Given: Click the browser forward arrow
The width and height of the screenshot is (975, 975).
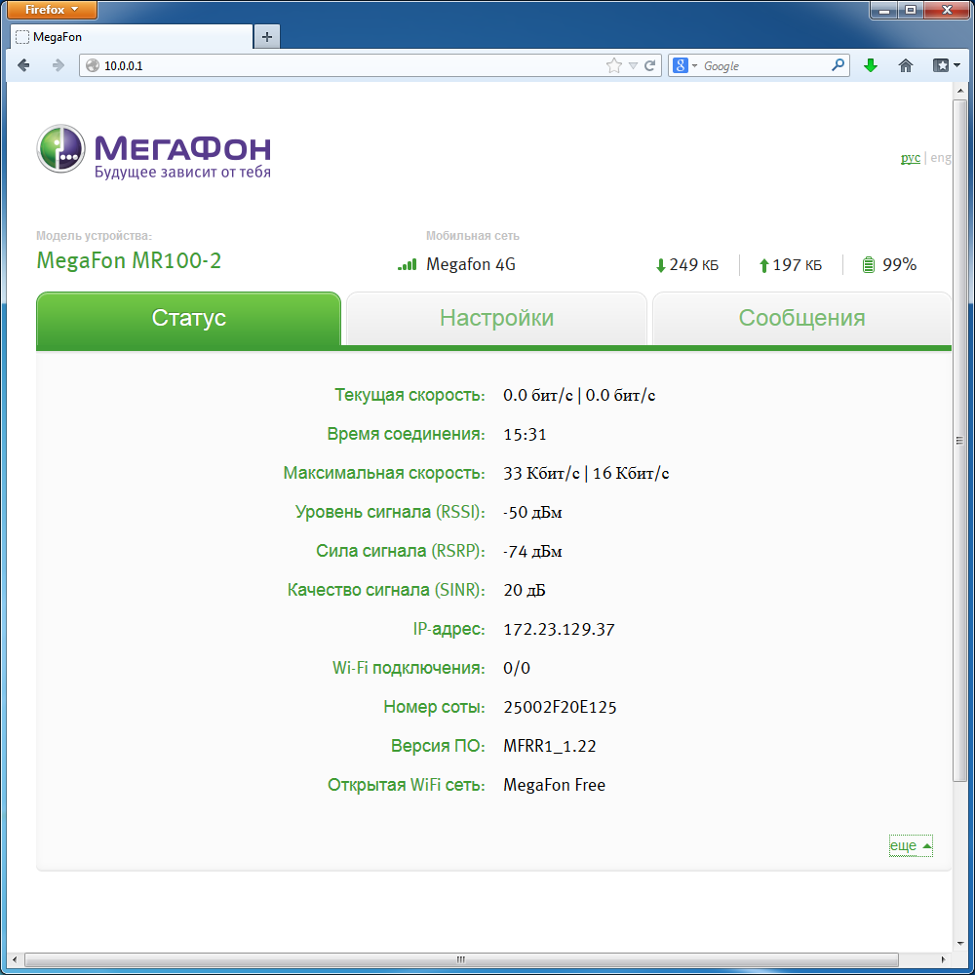Looking at the screenshot, I should [x=58, y=65].
